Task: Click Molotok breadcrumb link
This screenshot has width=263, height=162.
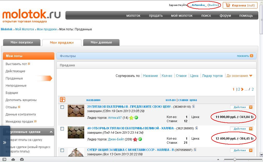Action: tap(6, 29)
